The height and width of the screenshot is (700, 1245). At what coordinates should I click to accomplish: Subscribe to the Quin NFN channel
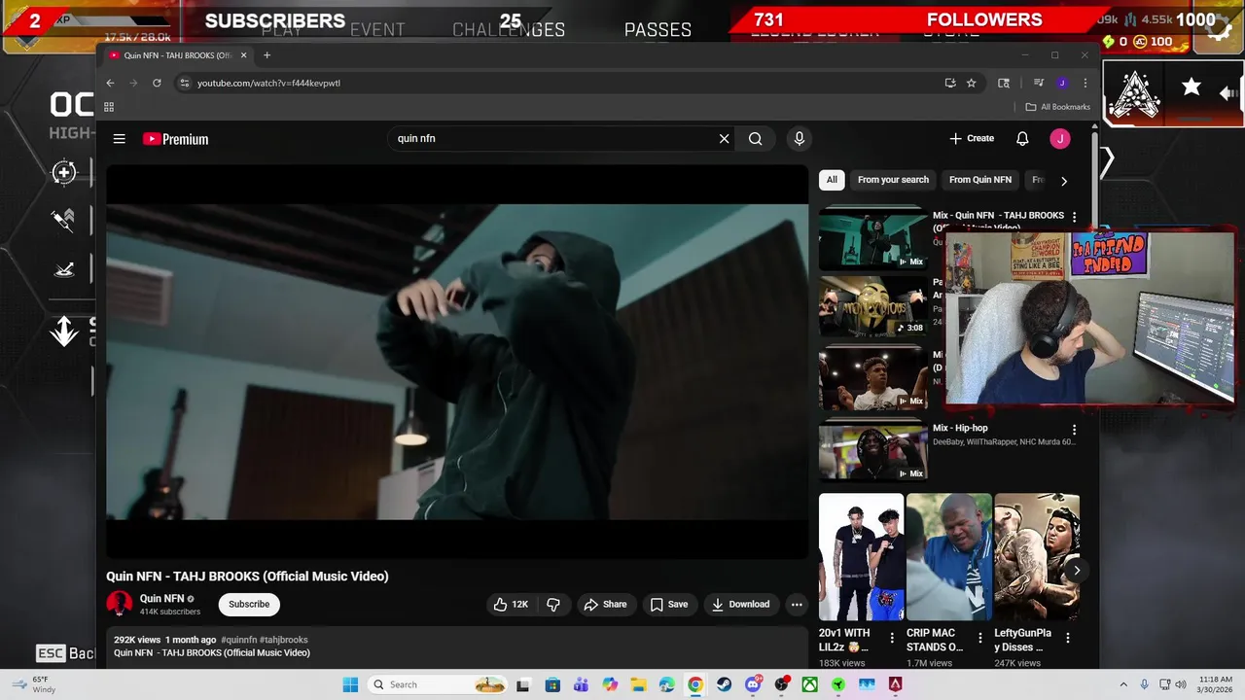(249, 605)
